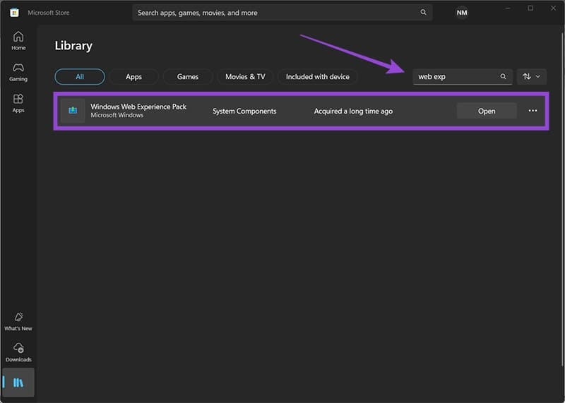The image size is (565, 403).
Task: Close the Microsoft Store window
Action: [x=553, y=8]
